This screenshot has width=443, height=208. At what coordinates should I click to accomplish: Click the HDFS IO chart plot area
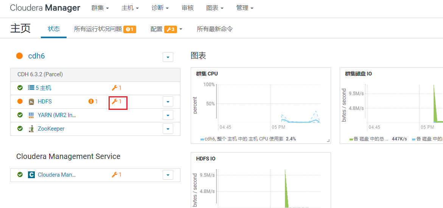point(268,189)
